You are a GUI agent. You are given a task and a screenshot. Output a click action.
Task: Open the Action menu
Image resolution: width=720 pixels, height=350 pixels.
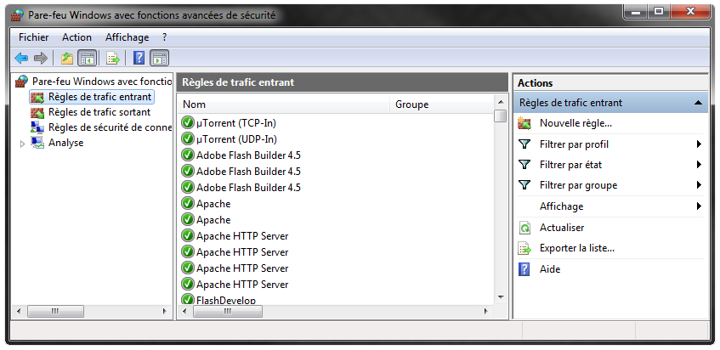coord(77,37)
